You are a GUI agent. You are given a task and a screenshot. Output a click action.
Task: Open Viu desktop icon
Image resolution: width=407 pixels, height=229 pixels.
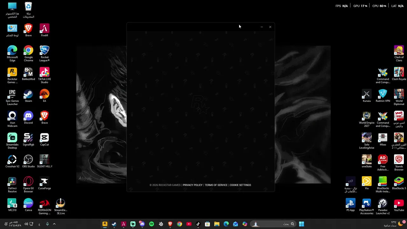[367, 183]
